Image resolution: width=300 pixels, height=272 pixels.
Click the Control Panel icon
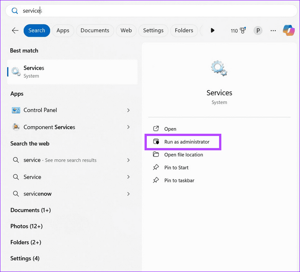tap(16, 110)
